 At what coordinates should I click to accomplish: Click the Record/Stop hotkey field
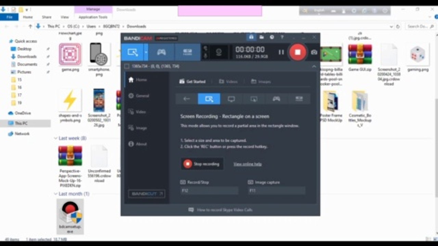tap(209, 191)
